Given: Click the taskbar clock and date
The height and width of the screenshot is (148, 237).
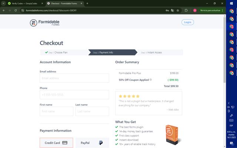Looking at the screenshot, I should [231, 135].
